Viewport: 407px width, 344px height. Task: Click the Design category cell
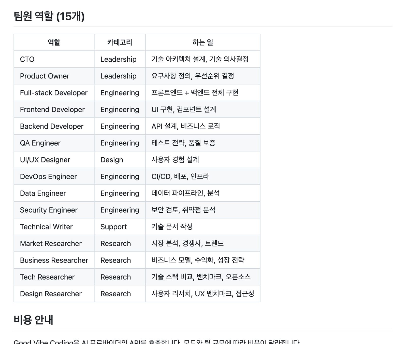tap(120, 160)
